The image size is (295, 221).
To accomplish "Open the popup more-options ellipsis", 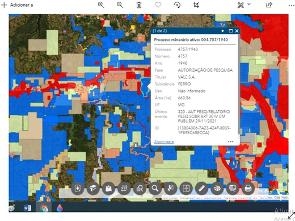I will (x=230, y=141).
